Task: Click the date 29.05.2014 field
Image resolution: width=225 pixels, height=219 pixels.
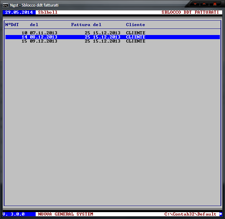Action: (19, 12)
